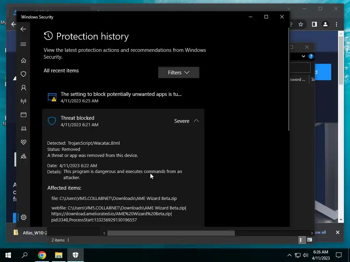350x262 pixels.
Task: Click the File Explorer horizontal scrollbar
Action: point(171,233)
